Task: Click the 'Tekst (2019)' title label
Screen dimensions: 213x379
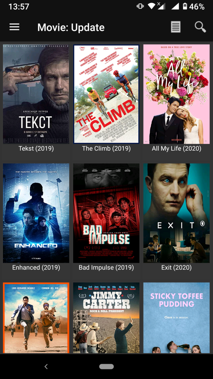Action: [x=36, y=148]
